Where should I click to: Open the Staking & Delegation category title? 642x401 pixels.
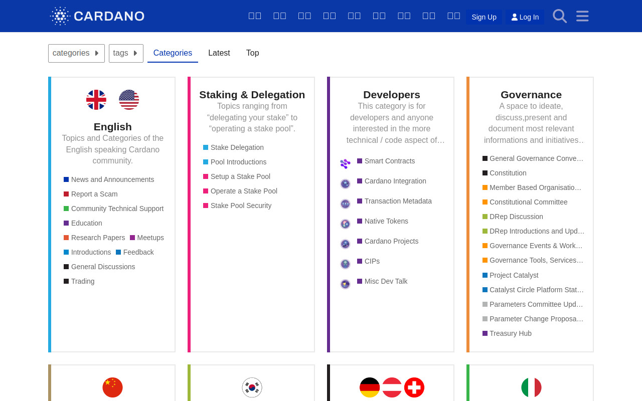click(252, 95)
